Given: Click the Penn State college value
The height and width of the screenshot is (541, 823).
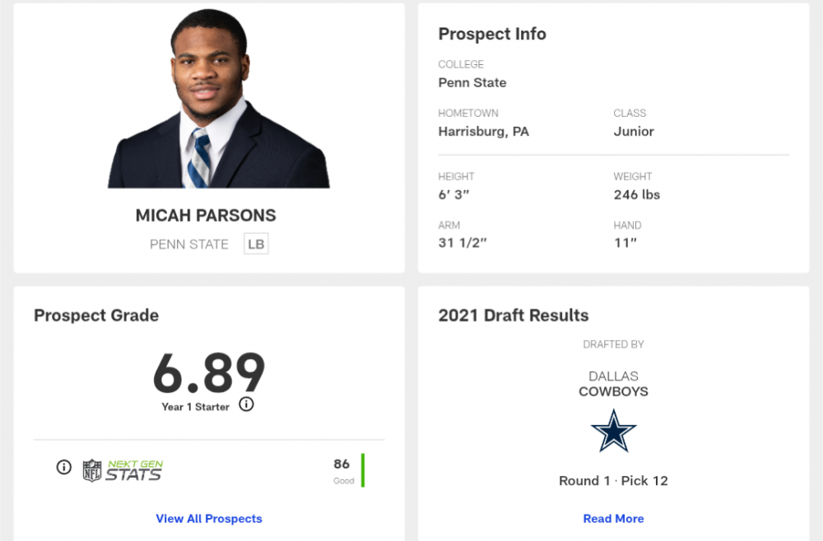Looking at the screenshot, I should (x=472, y=82).
